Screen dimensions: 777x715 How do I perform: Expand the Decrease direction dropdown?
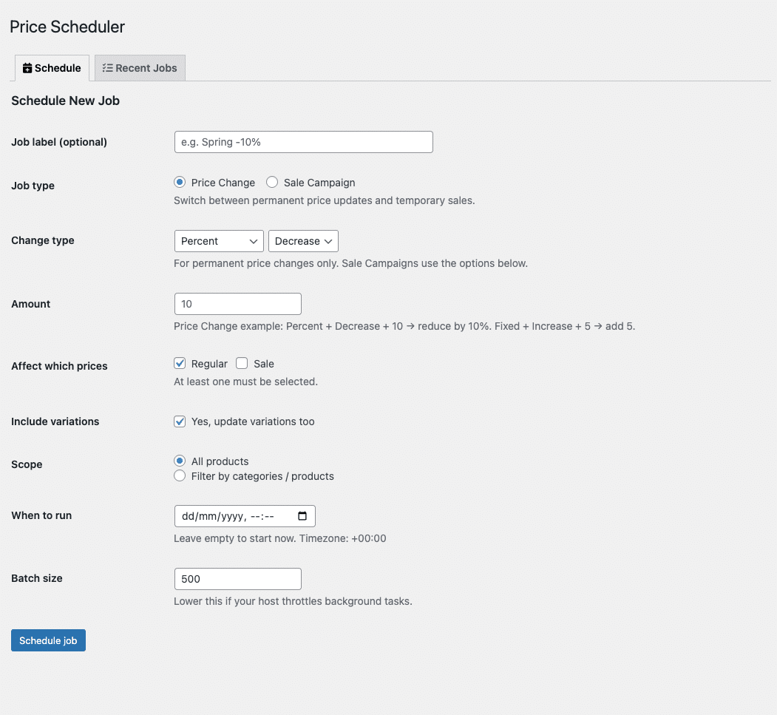pos(303,241)
